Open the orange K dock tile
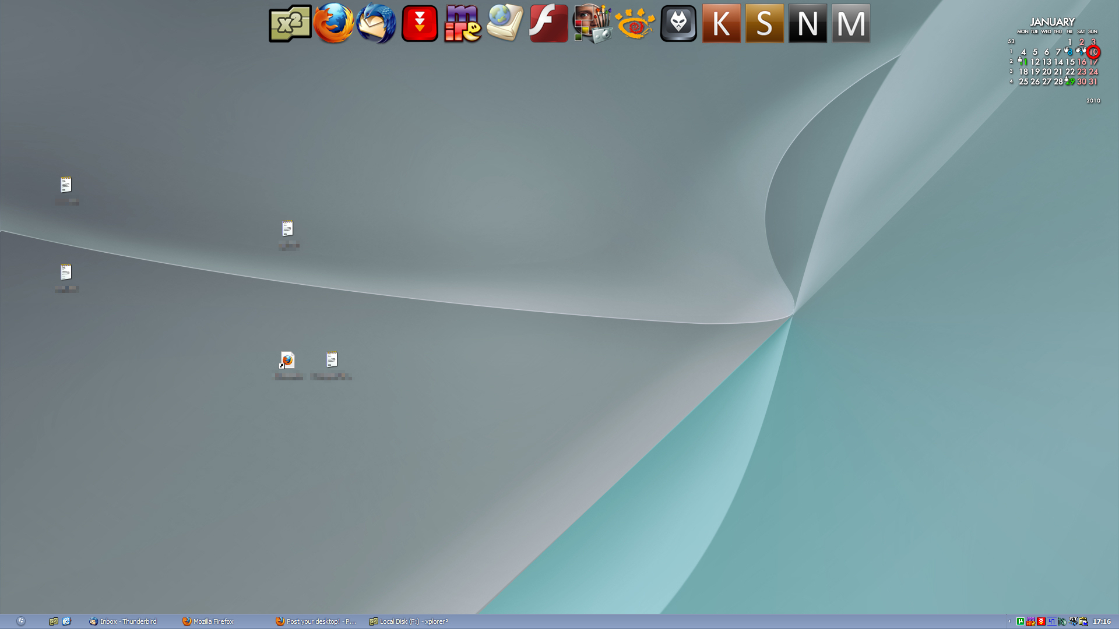The width and height of the screenshot is (1119, 629). pos(722,24)
